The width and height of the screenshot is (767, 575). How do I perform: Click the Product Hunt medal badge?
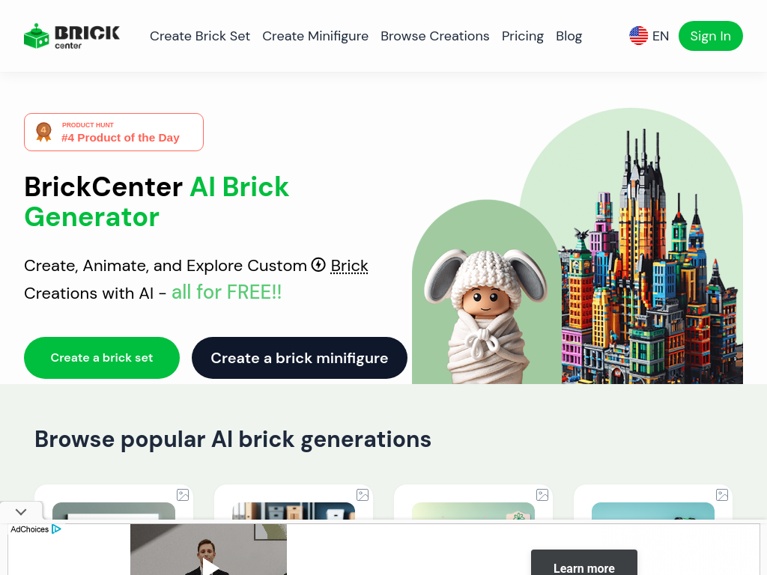[43, 132]
